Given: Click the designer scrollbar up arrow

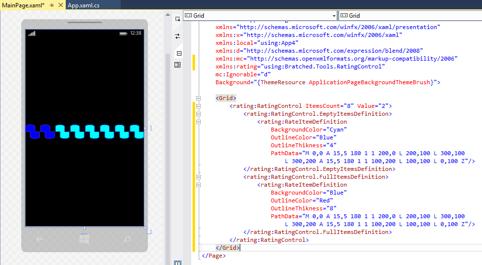Looking at the screenshot, I should [x=168, y=14].
